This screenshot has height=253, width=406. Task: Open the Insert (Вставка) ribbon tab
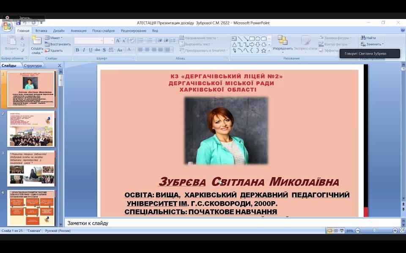click(x=41, y=31)
